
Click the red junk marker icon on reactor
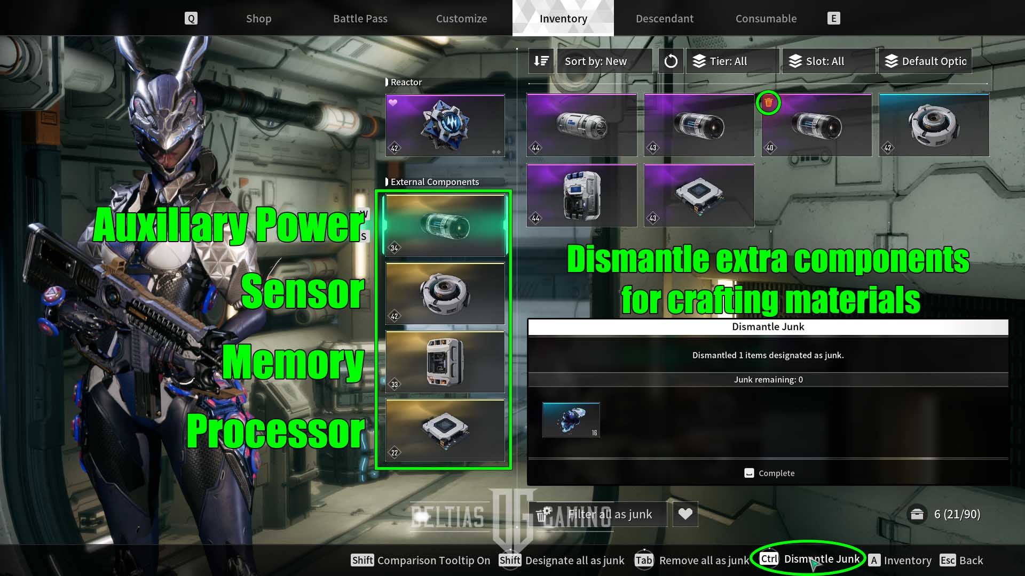point(768,101)
